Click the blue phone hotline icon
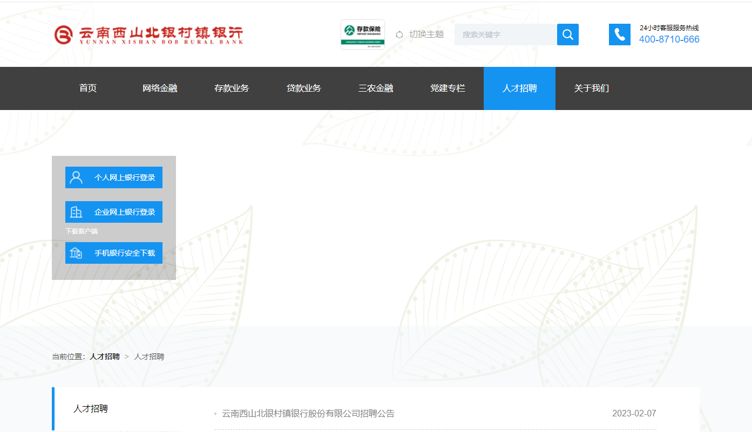Viewport: 752px width, 432px height. point(619,35)
